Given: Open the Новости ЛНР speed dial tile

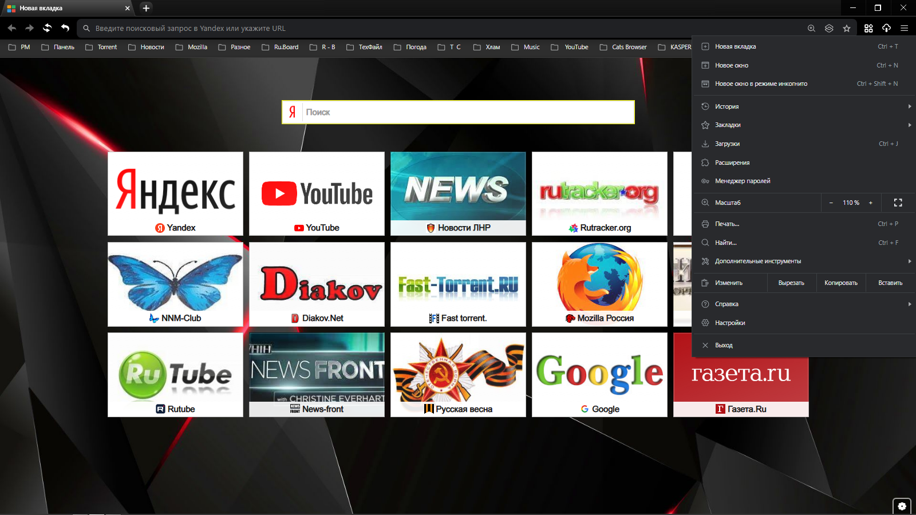Looking at the screenshot, I should tap(458, 193).
